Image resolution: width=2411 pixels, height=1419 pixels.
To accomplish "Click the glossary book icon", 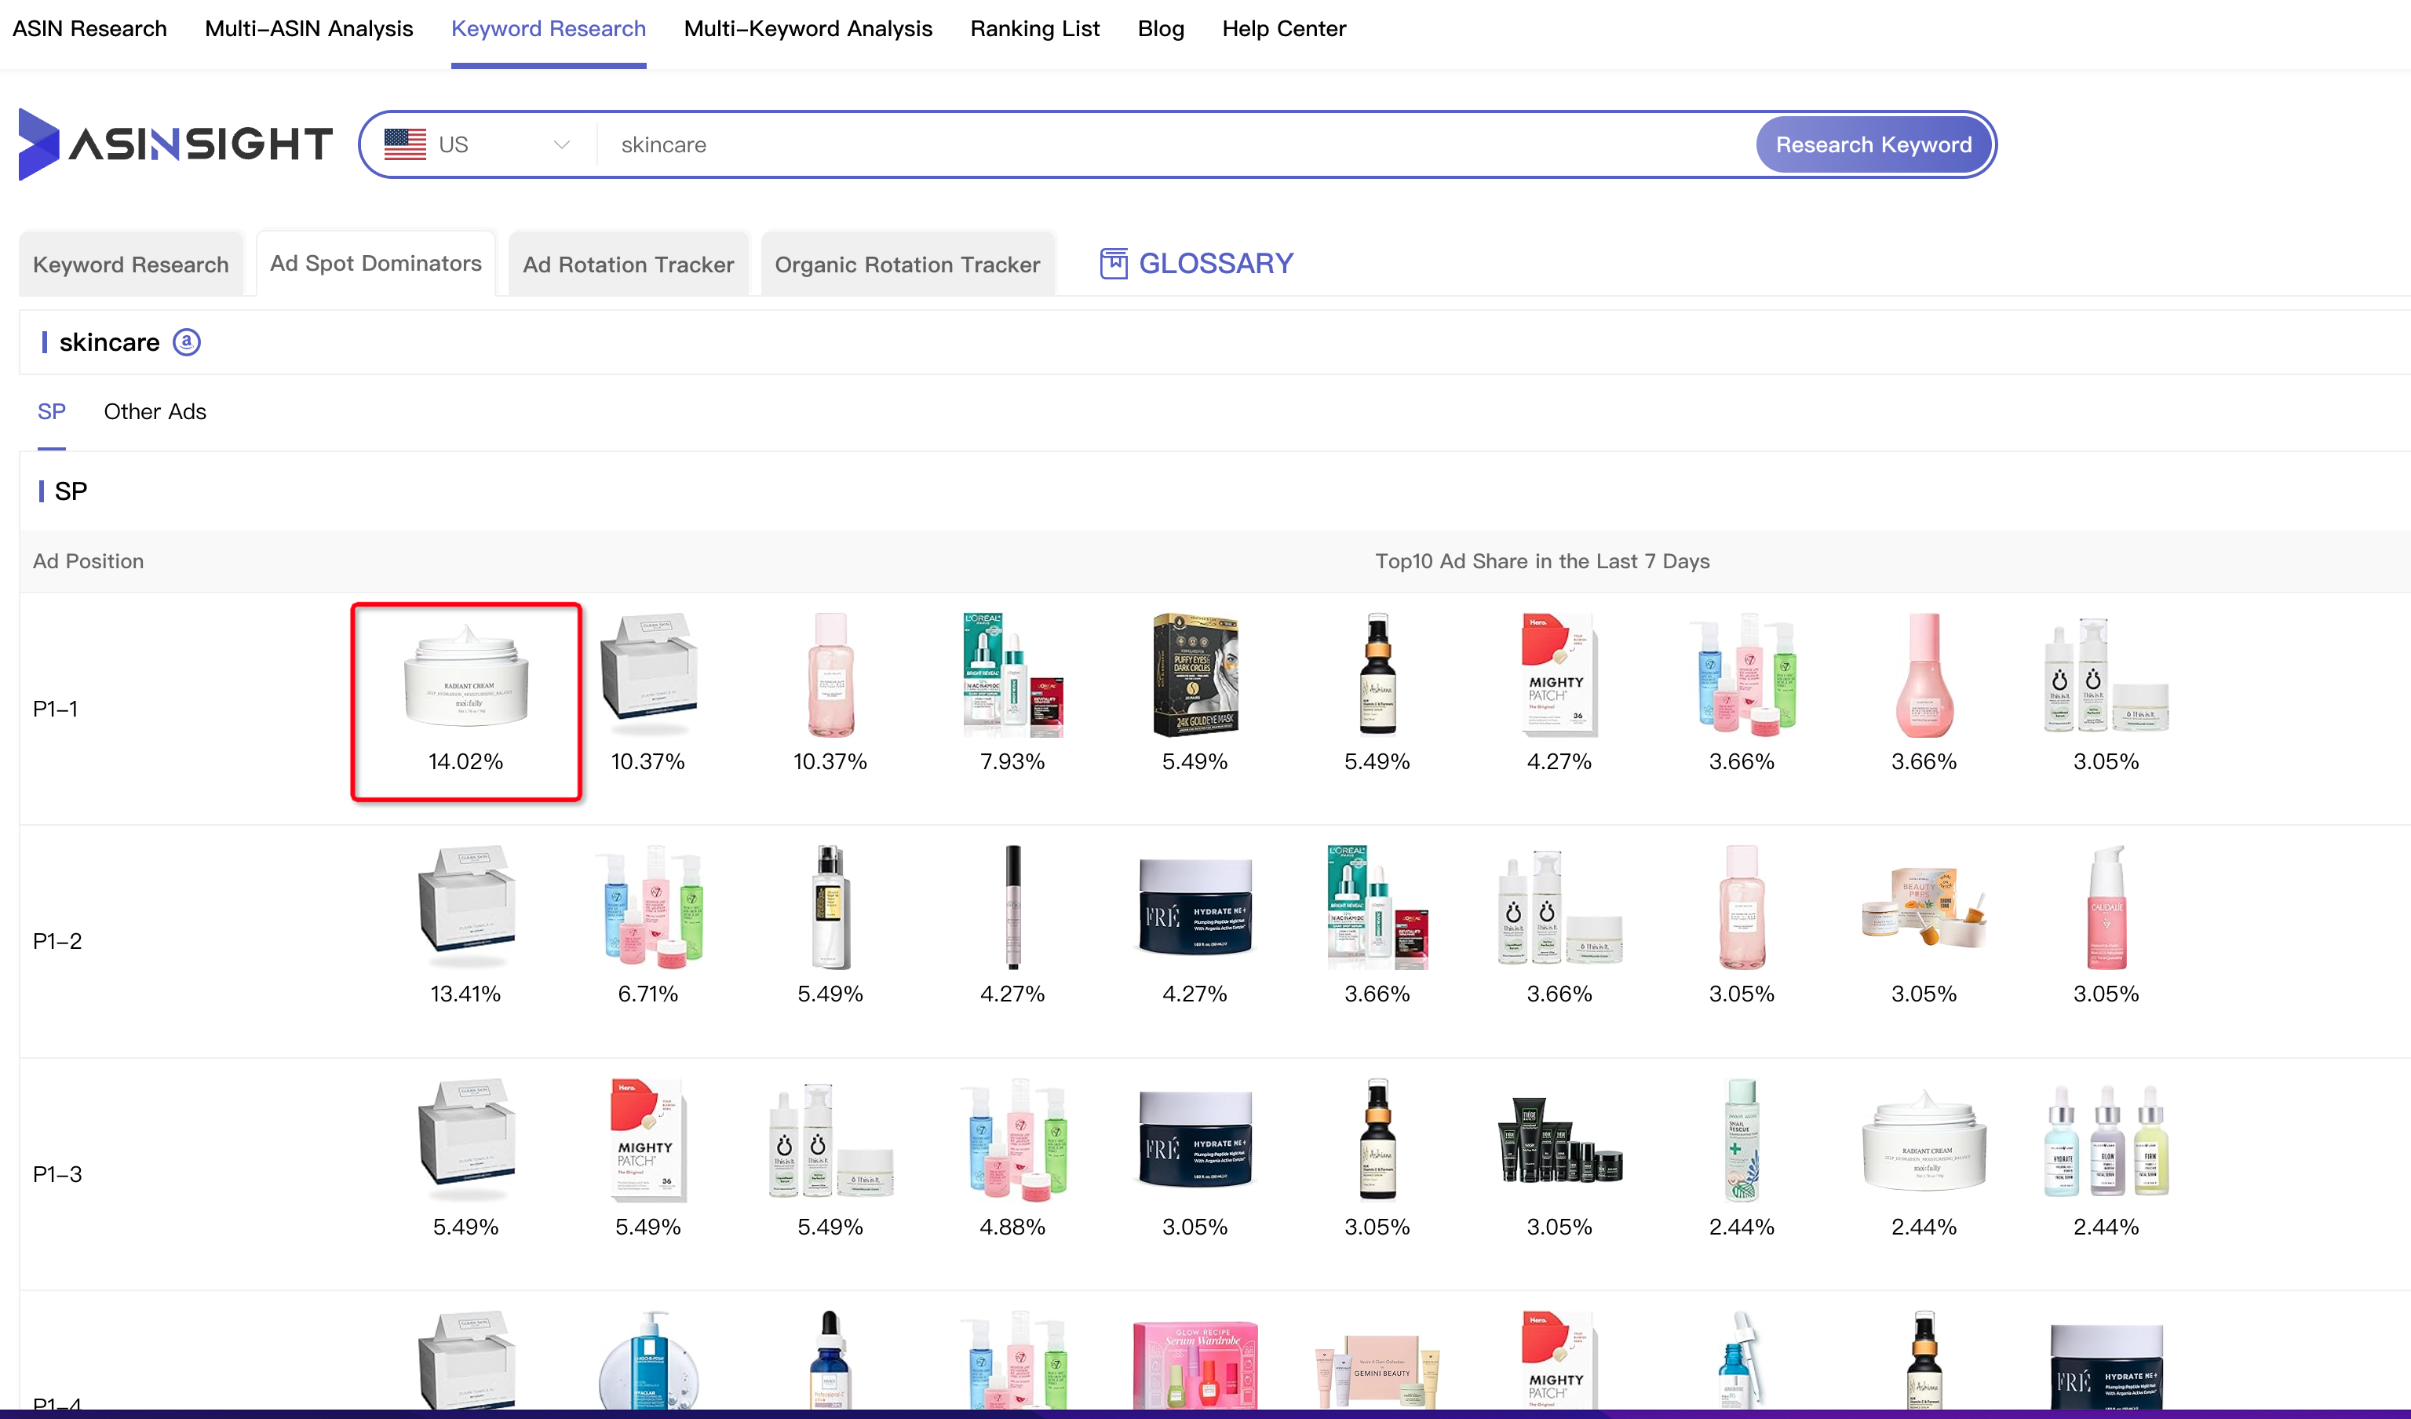I will pyautogui.click(x=1114, y=263).
